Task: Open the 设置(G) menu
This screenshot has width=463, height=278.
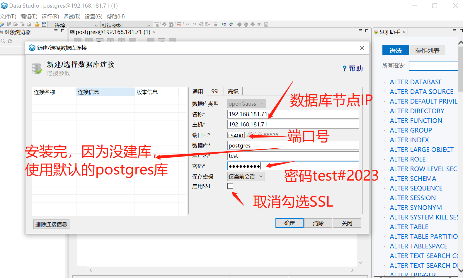Action: point(93,17)
